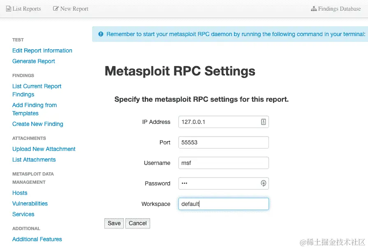Click the Findings Database sitemap icon

(x=314, y=9)
